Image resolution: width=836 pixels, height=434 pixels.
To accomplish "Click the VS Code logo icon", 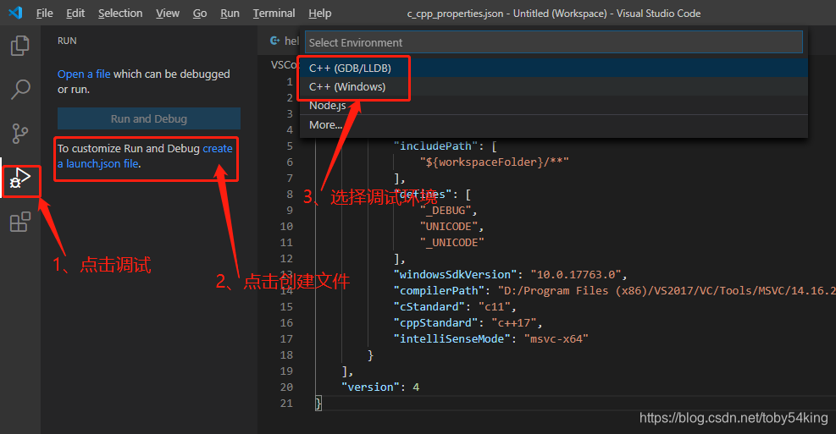I will click(x=15, y=13).
